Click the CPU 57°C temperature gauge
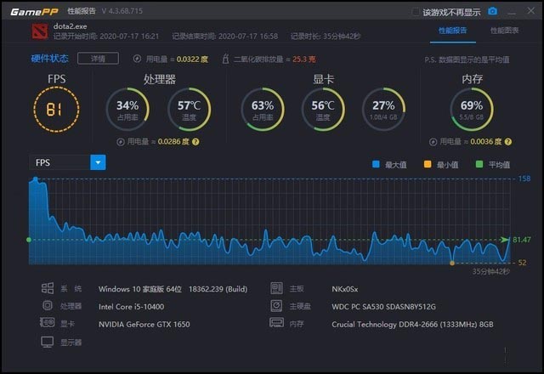This screenshot has height=374, width=544. tap(189, 110)
